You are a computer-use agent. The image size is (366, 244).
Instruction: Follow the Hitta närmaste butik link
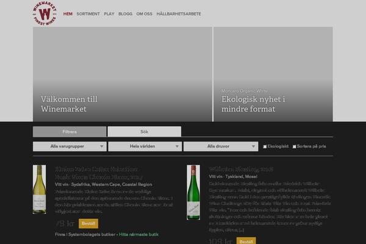[138, 234]
